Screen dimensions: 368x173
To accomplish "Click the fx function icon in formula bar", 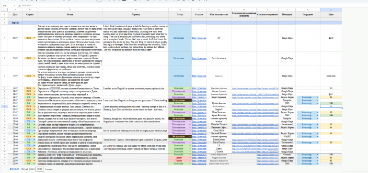I will [20, 5].
